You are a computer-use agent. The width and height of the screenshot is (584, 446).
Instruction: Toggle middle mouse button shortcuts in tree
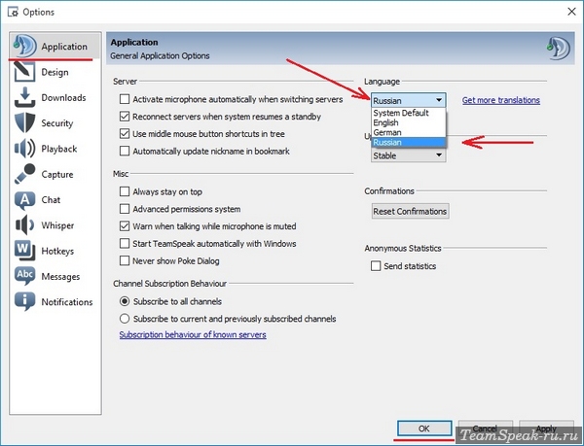click(125, 134)
